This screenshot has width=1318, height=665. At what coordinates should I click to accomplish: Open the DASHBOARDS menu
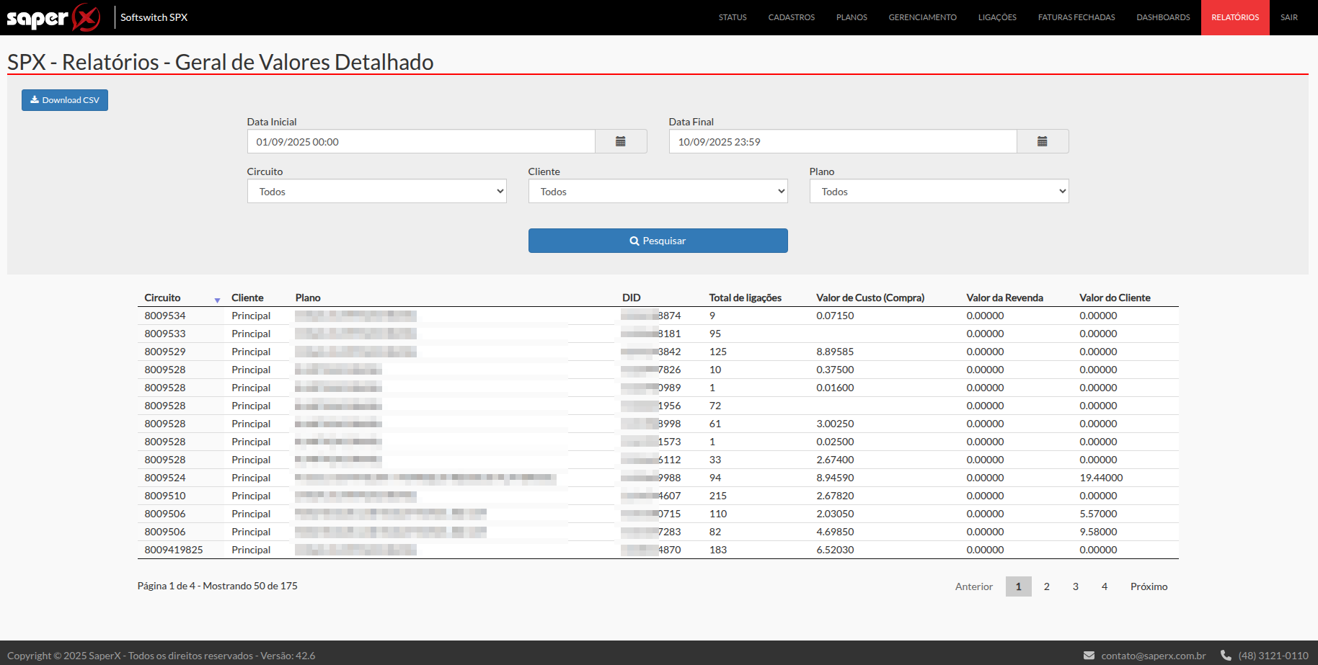pyautogui.click(x=1163, y=17)
